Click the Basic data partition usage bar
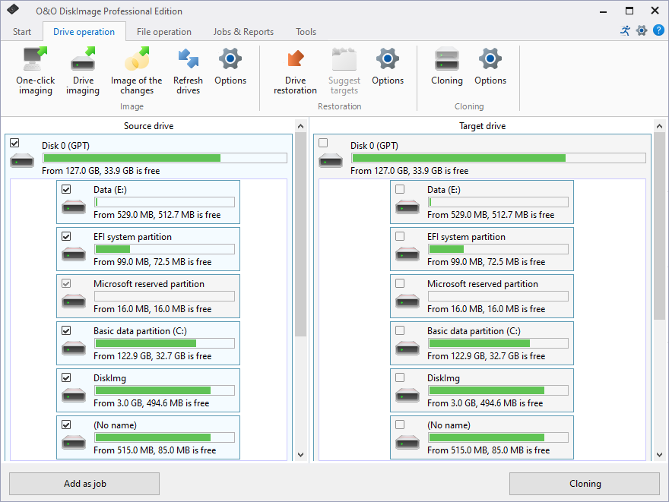The width and height of the screenshot is (669, 502). point(165,344)
